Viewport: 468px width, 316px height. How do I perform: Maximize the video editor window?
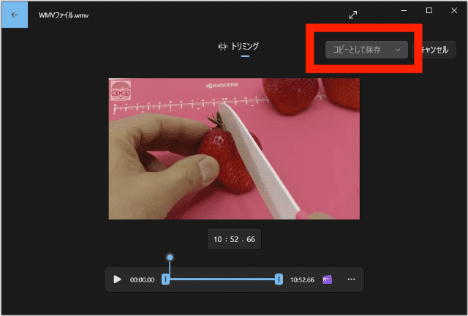429,10
